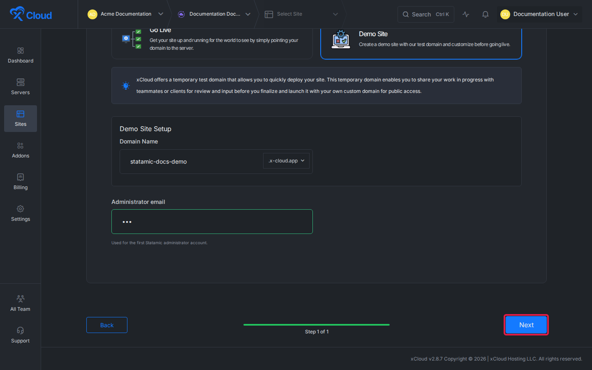
Task: Click the Demo Site monitor icon
Action: 341,39
